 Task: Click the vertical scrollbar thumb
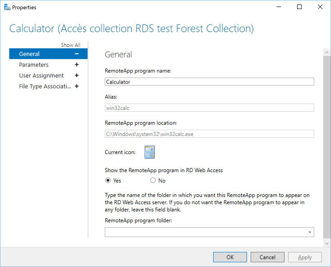point(327,147)
